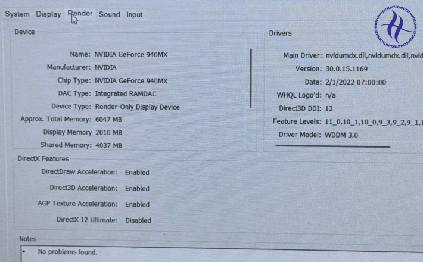
Task: Click the 6047 MB total memory value
Action: 108,120
